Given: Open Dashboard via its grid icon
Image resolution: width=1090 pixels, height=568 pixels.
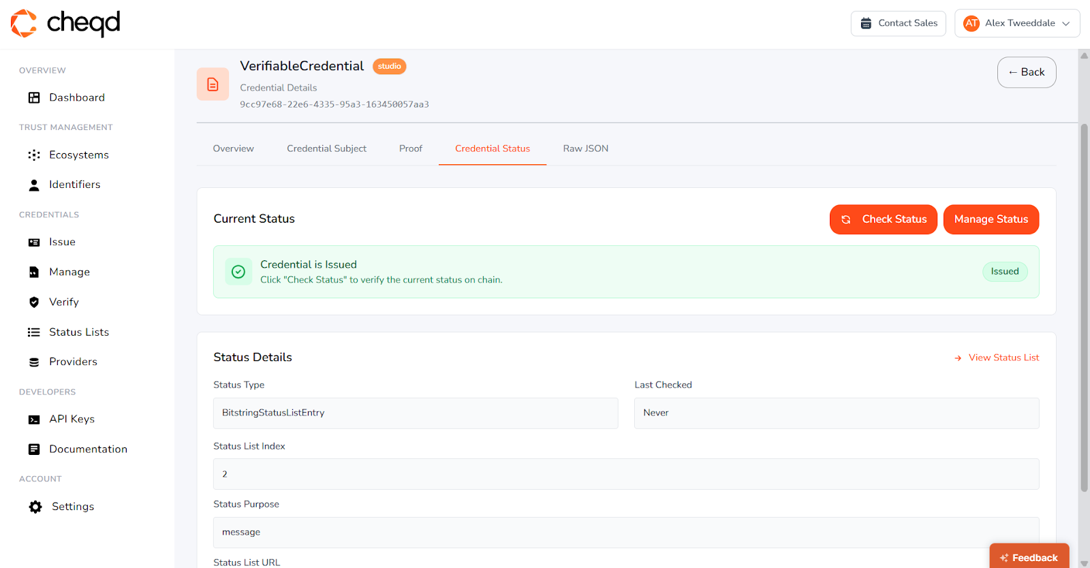Looking at the screenshot, I should (x=34, y=98).
